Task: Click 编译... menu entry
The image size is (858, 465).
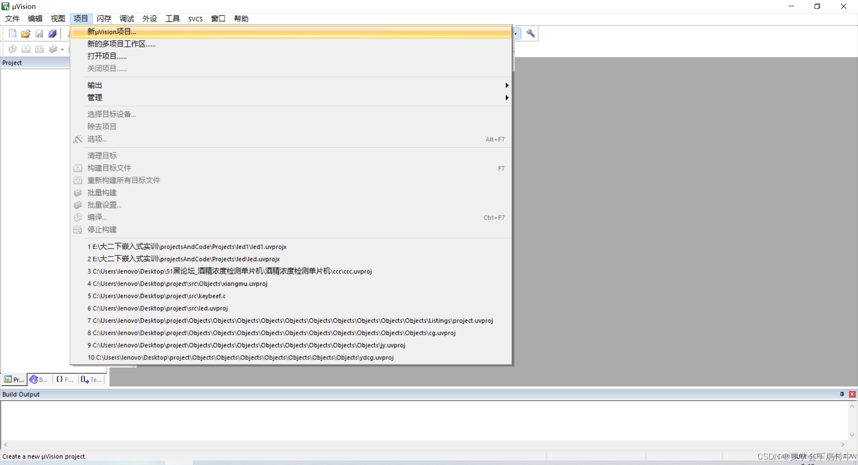Action: 291,217
